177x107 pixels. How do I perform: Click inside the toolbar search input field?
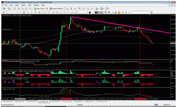click(140, 12)
